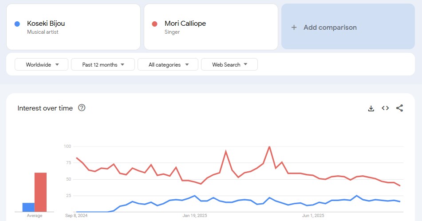Screen dimensions: 422x221
Task: Click the Jan 19, 2025 axis label
Action: click(x=195, y=216)
